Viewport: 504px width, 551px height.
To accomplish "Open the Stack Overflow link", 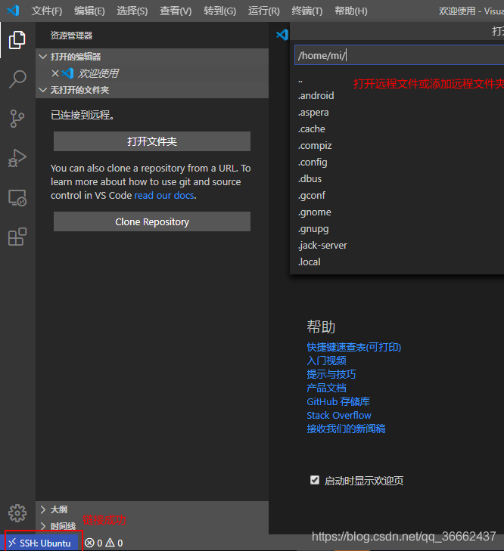I will [x=339, y=416].
